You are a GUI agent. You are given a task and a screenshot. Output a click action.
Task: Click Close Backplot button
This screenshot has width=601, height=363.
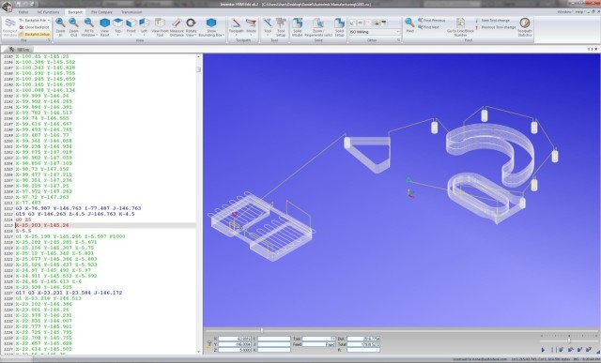point(35,27)
